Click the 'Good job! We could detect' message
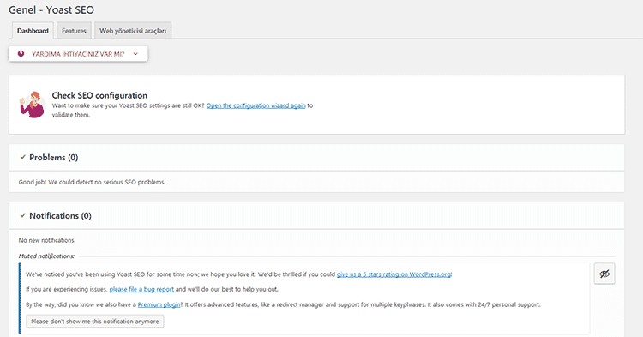 [x=93, y=182]
